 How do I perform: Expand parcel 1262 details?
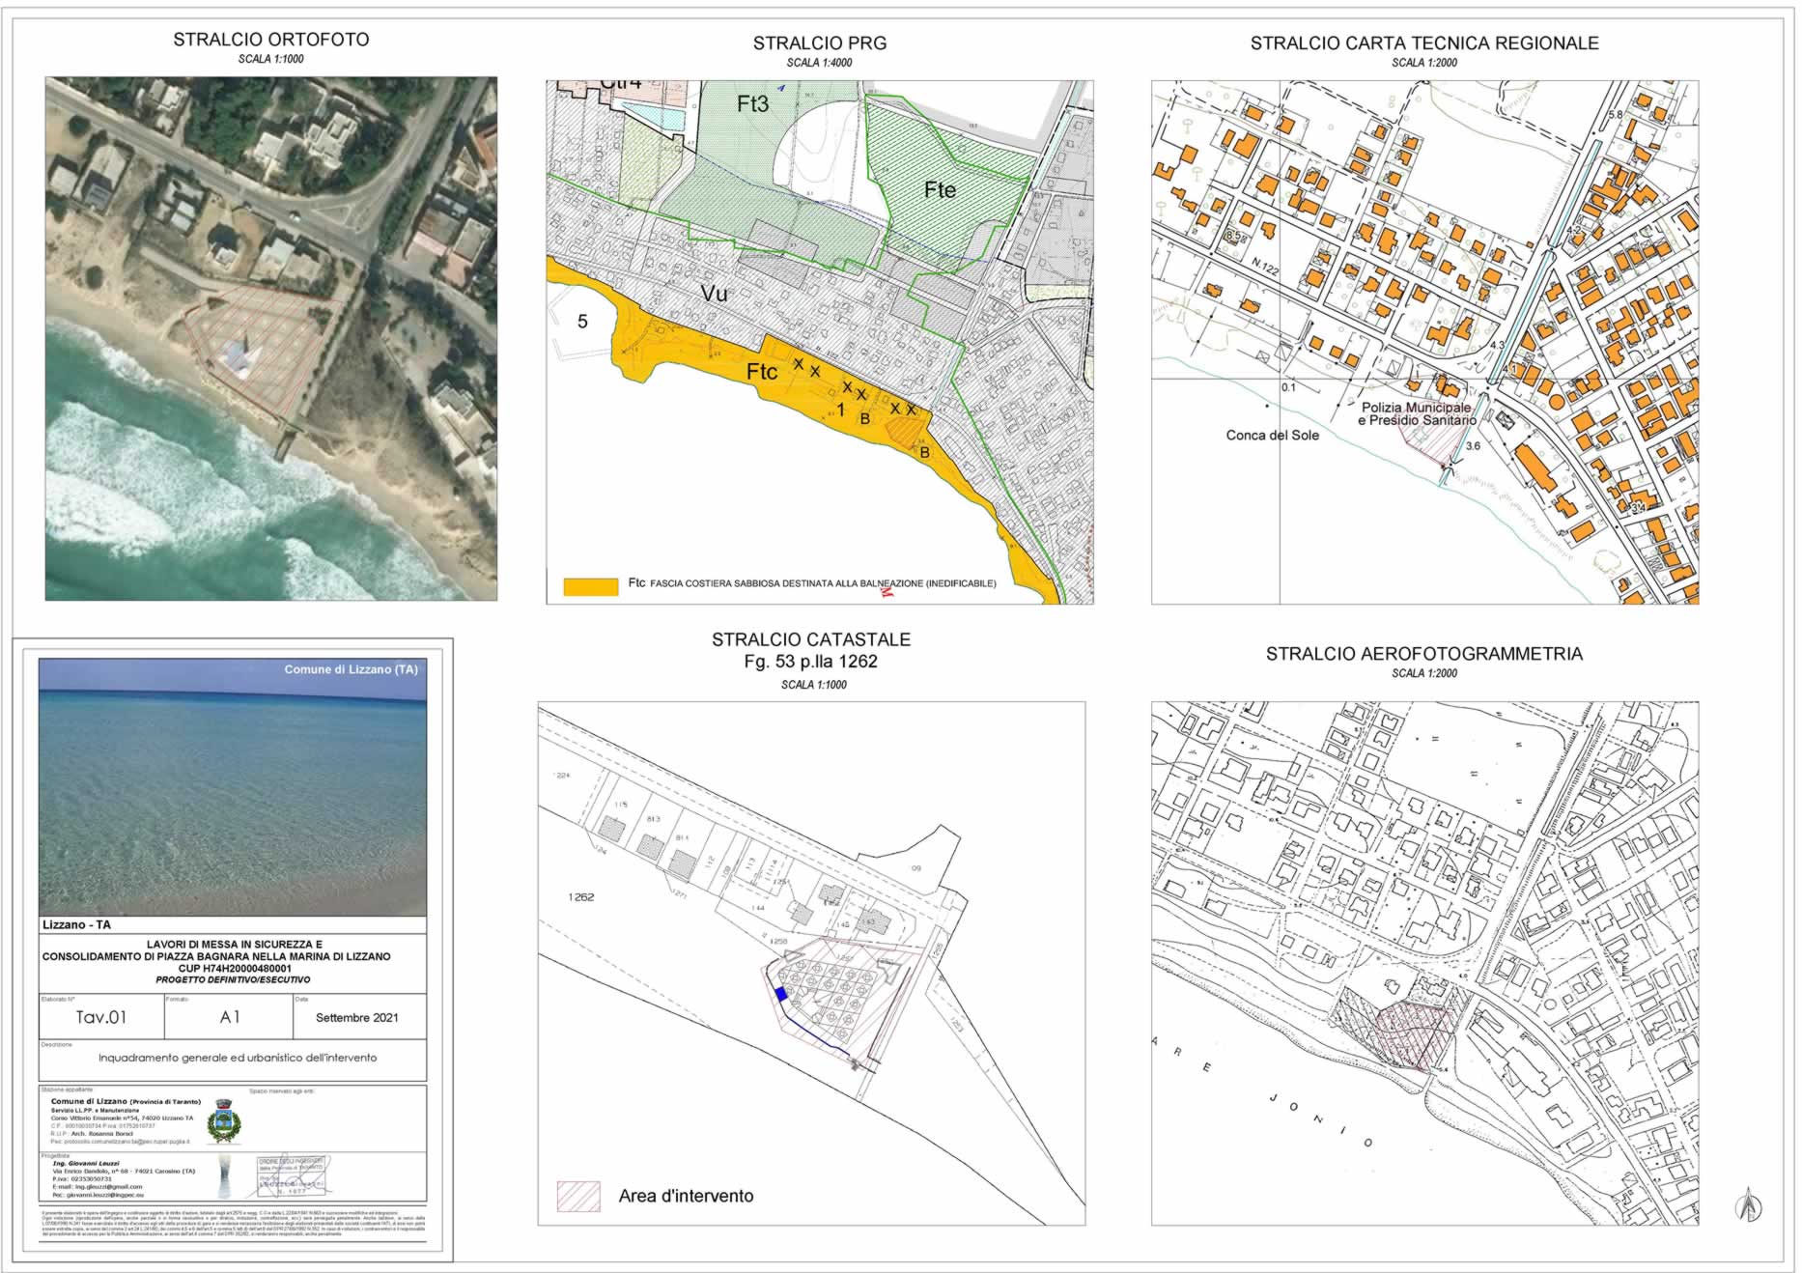tap(579, 896)
